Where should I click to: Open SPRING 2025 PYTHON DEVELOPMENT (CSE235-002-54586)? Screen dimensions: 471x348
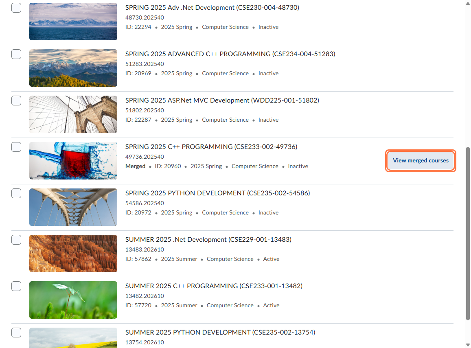point(217,193)
